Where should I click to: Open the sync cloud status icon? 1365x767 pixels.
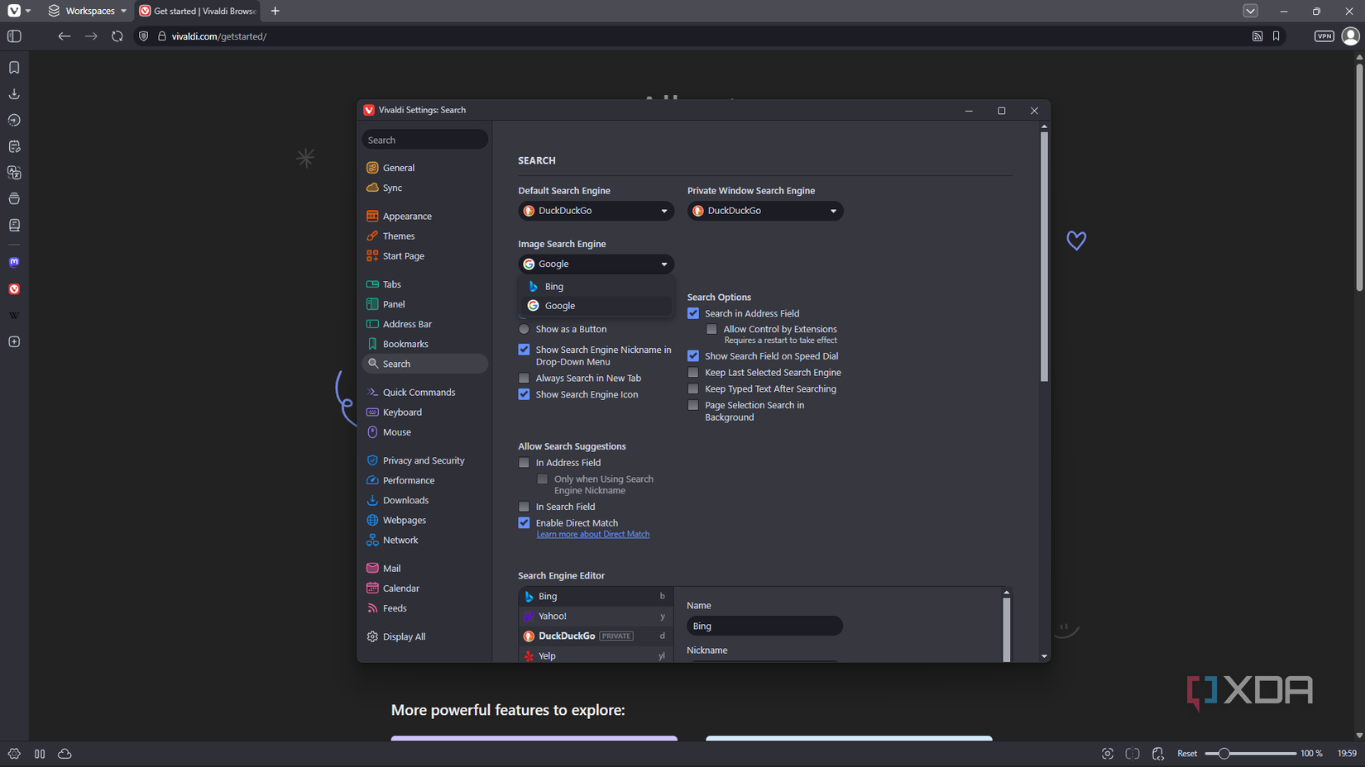65,754
